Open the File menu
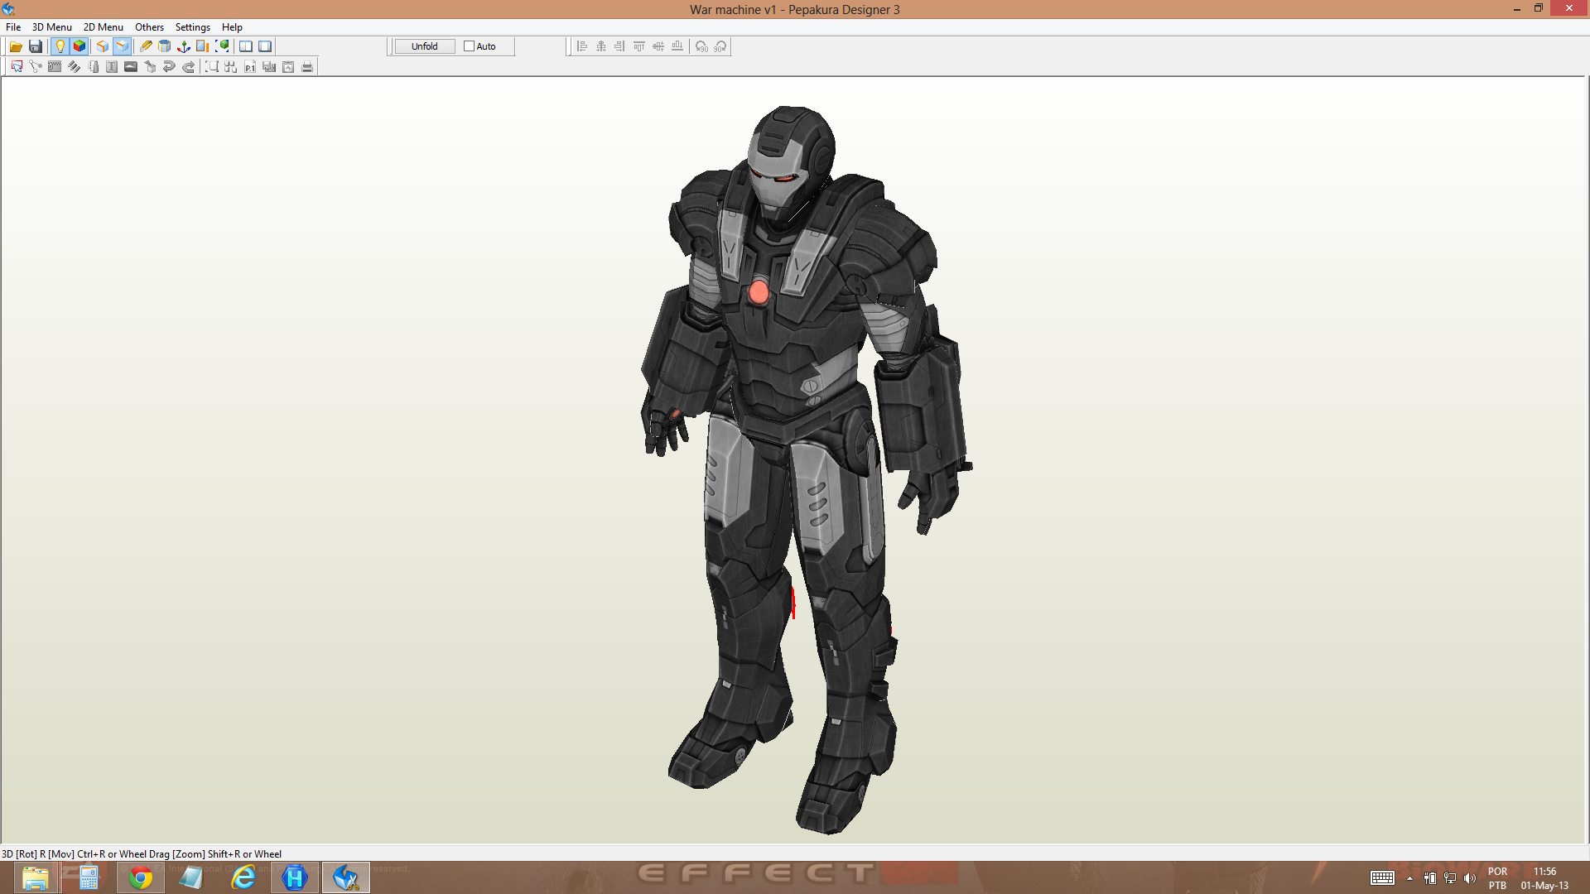The width and height of the screenshot is (1590, 894). [13, 27]
